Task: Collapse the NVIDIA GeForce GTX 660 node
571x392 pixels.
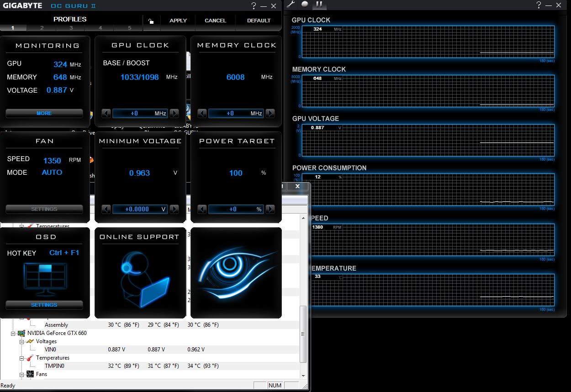Action: (x=13, y=333)
